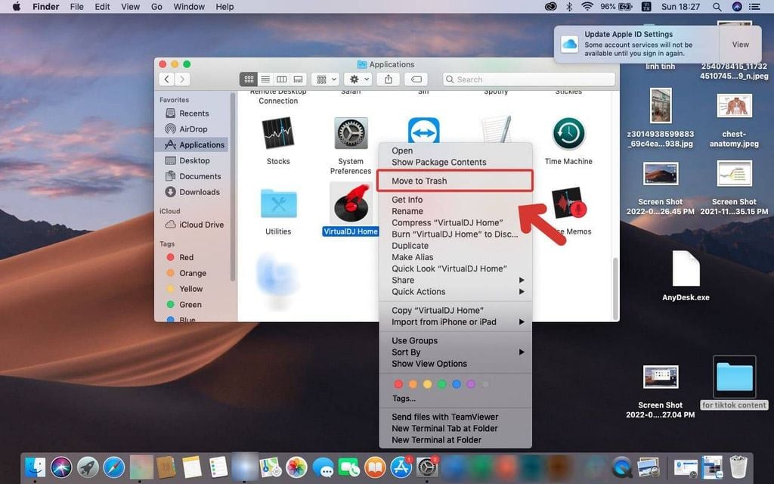The width and height of the screenshot is (774, 484).
Task: Switch to list view in the toolbar
Action: coord(265,79)
